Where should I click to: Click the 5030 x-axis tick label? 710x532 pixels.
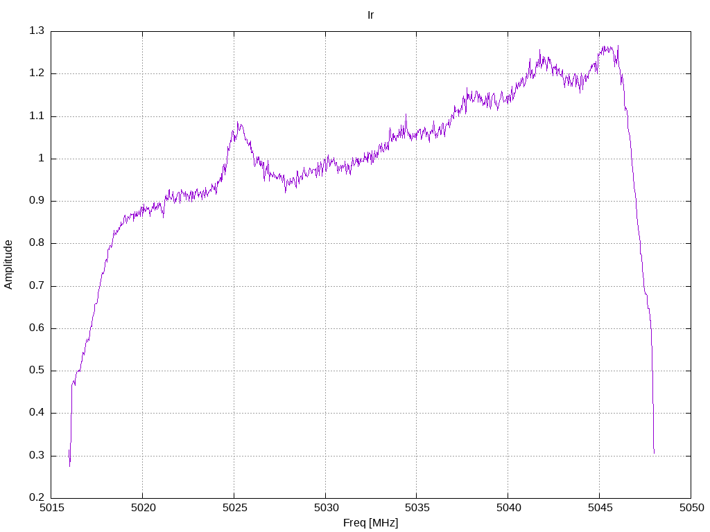(x=325, y=508)
